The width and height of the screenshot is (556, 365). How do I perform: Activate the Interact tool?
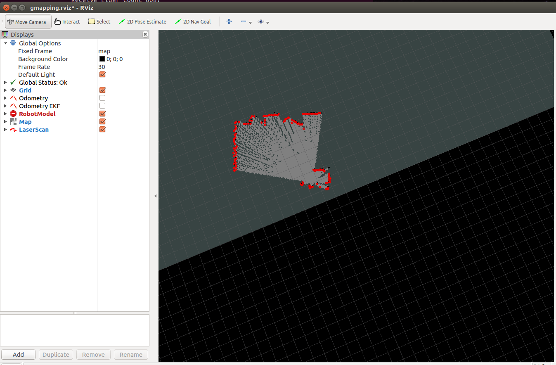tap(67, 22)
